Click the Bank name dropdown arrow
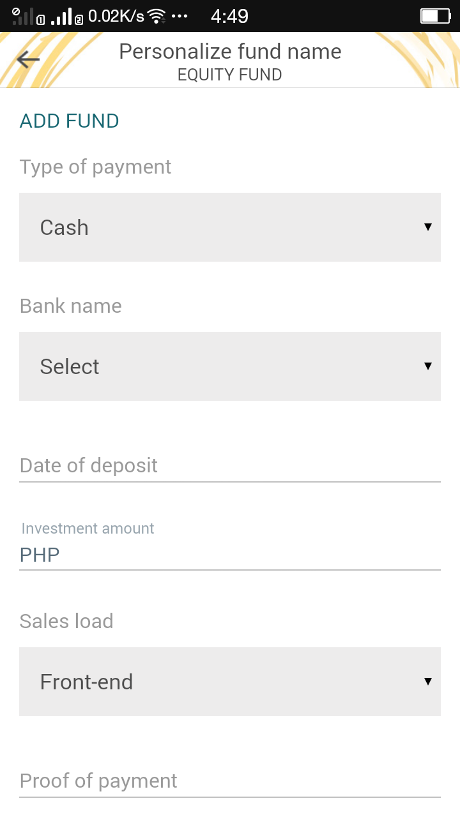 [x=428, y=366]
